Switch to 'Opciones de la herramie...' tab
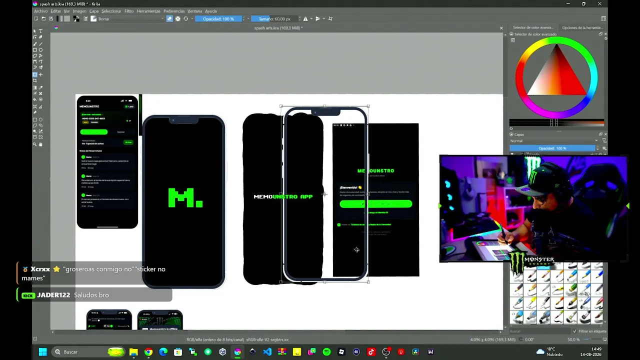640x360 pixels. coord(582,27)
